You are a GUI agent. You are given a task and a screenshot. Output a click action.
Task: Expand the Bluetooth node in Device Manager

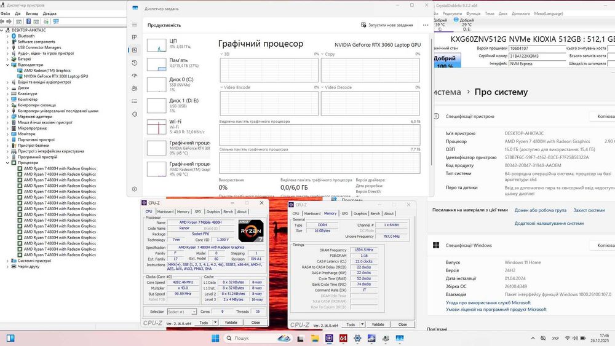tap(7, 36)
